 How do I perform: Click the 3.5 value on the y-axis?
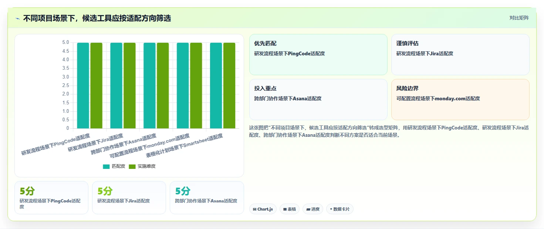pyautogui.click(x=65, y=68)
